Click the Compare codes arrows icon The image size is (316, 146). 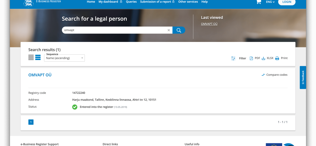(263, 75)
